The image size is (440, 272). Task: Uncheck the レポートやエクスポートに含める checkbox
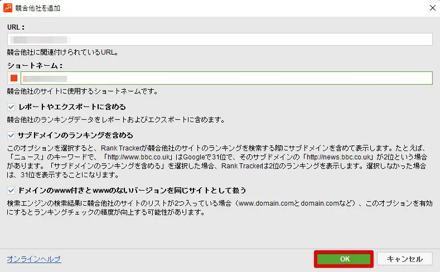(x=11, y=106)
